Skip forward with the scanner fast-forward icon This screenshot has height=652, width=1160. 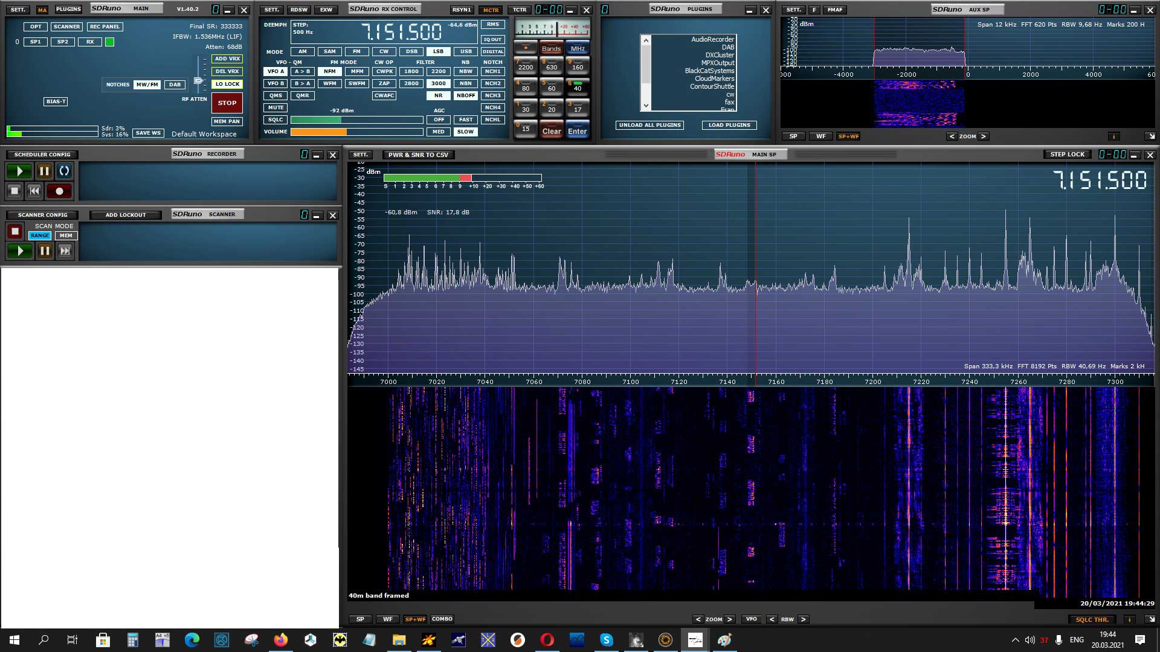65,251
